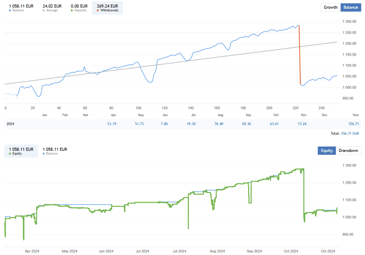Toggle Balance legend item in lower chart

(x=55, y=151)
